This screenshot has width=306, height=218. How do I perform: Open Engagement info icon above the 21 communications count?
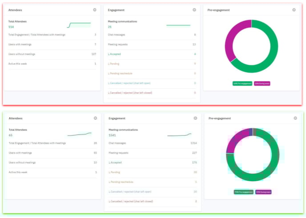194,10
